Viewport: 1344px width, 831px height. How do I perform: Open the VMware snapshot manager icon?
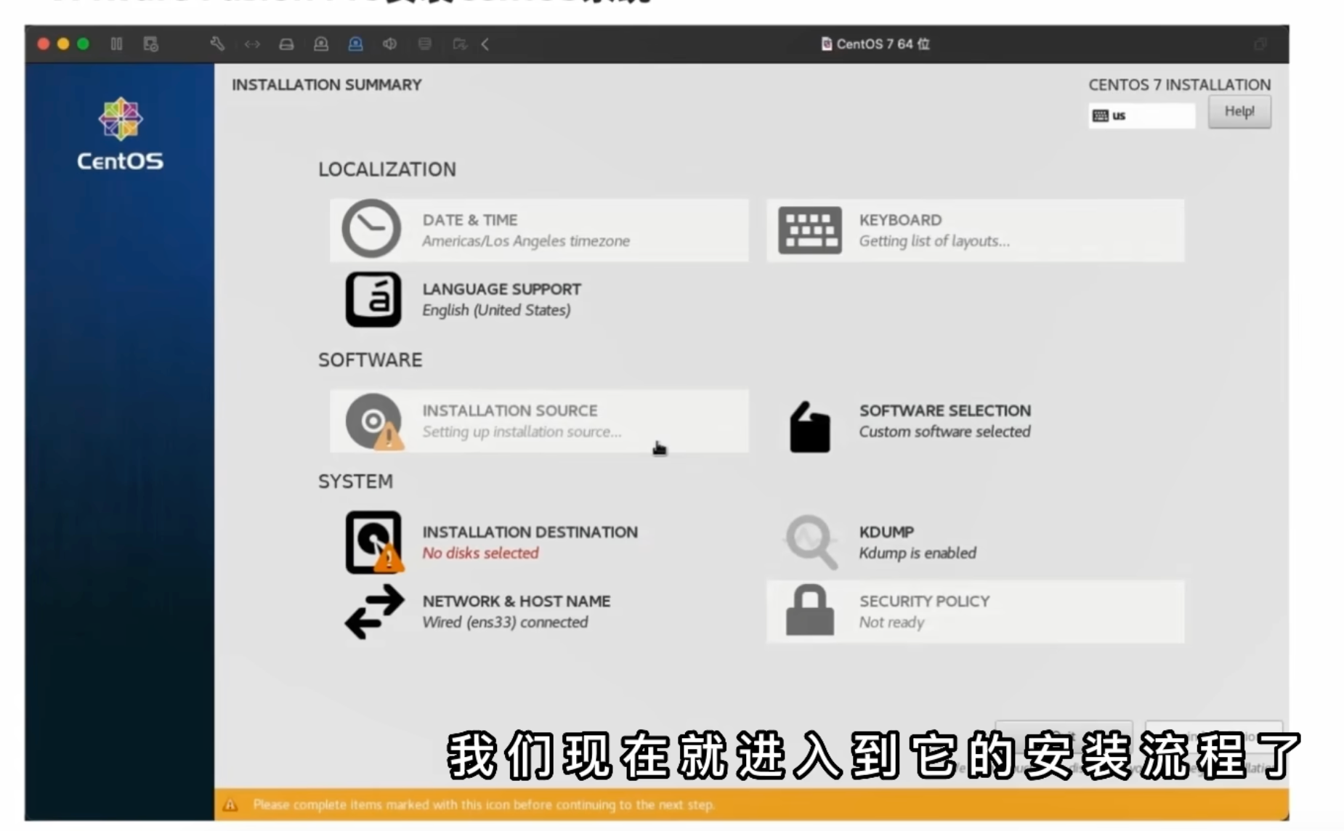coord(150,44)
